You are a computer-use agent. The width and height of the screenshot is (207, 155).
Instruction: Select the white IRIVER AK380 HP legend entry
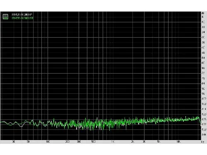point(22,14)
